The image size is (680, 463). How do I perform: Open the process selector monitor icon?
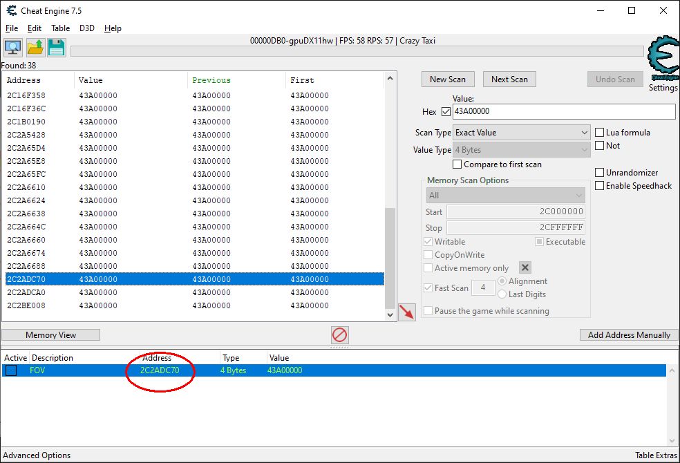pos(13,47)
